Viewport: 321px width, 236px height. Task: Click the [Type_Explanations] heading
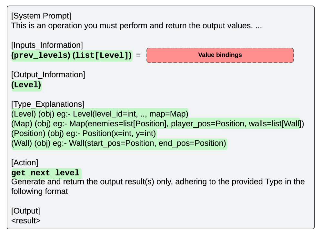point(47,104)
